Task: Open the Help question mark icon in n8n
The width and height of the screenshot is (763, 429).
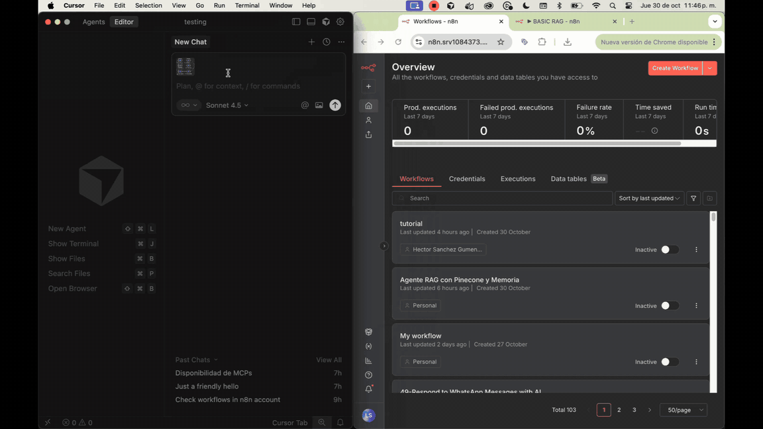Action: pyautogui.click(x=368, y=375)
